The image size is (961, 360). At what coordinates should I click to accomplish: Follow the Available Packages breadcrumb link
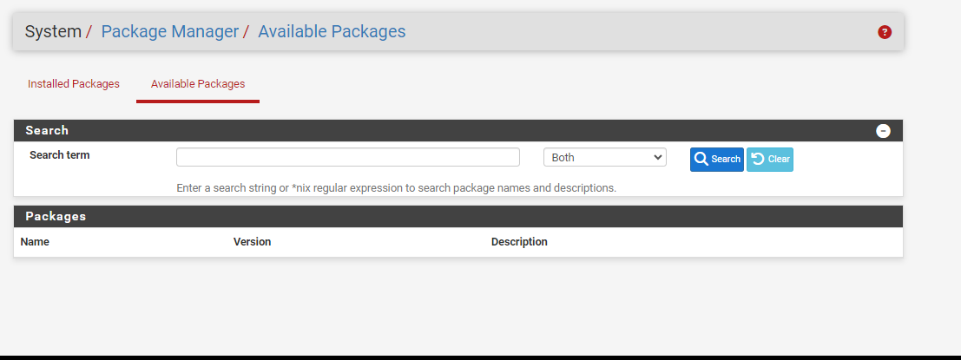pos(332,32)
